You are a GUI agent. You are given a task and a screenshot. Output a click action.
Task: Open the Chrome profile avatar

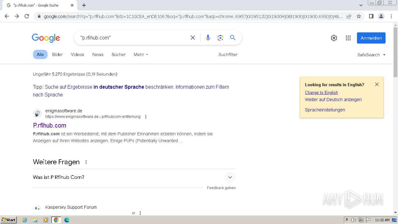tap(381, 16)
